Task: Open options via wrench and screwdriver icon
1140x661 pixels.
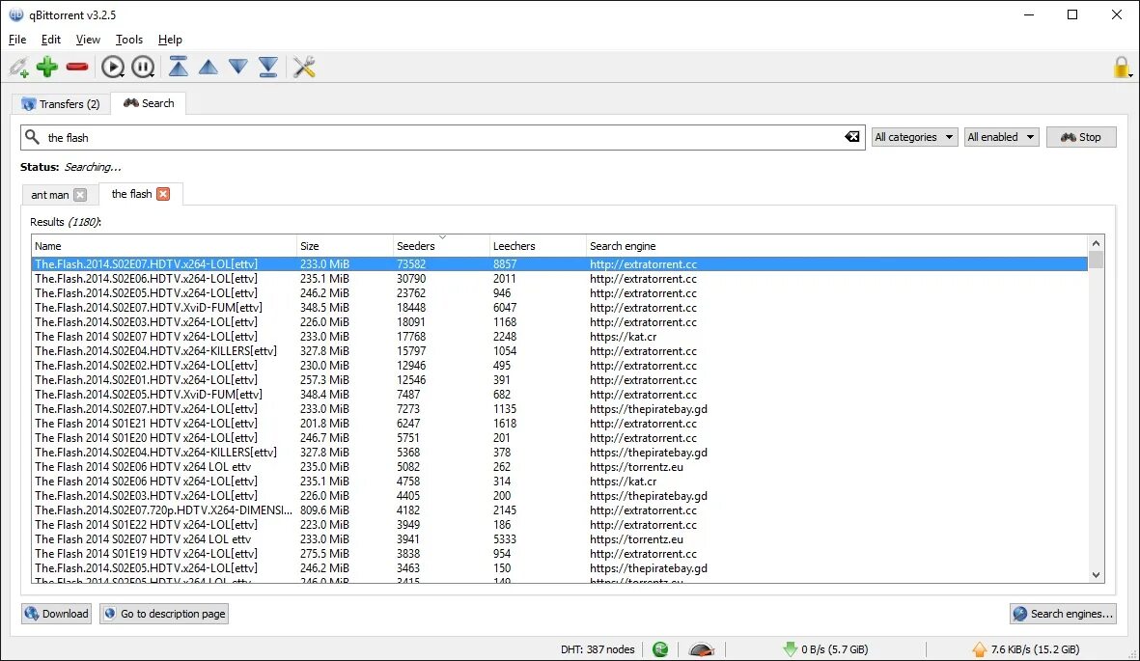Action: point(304,67)
